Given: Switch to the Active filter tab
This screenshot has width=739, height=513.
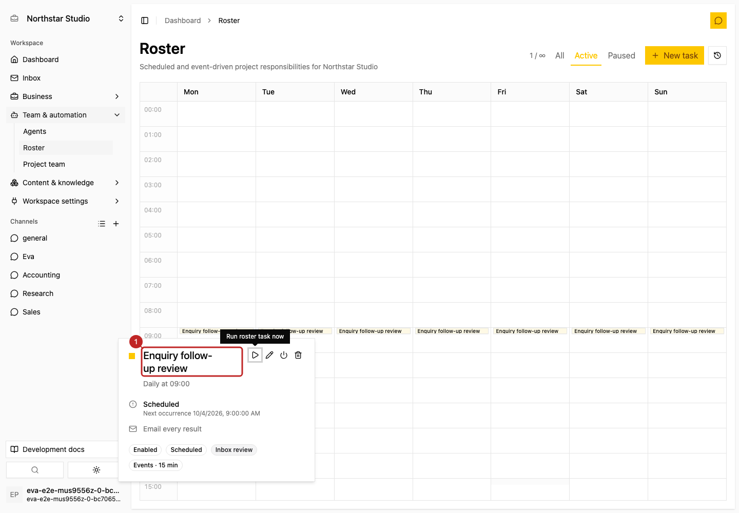Looking at the screenshot, I should 586,55.
